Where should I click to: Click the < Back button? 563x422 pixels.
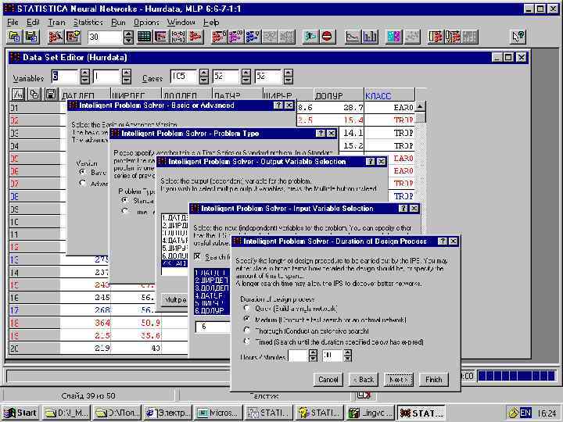pyautogui.click(x=364, y=379)
